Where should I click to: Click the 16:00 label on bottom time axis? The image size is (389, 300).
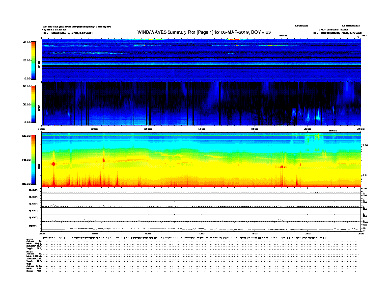[254, 233]
